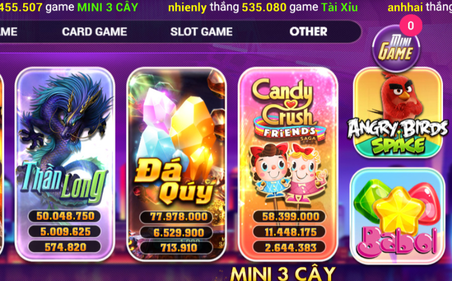This screenshot has height=281, width=452.
Task: Select Candy Crush jackpot 58.399.000
Action: tap(289, 217)
